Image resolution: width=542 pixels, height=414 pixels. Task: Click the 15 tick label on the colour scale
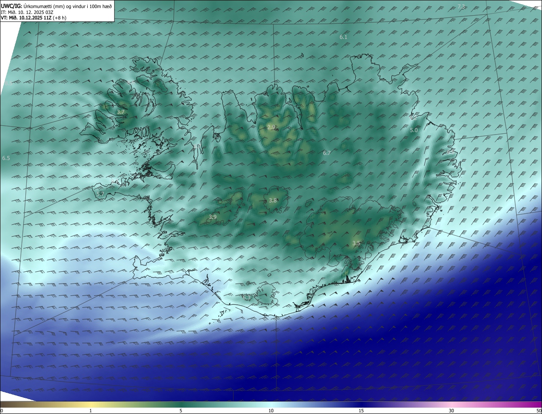(x=361, y=411)
